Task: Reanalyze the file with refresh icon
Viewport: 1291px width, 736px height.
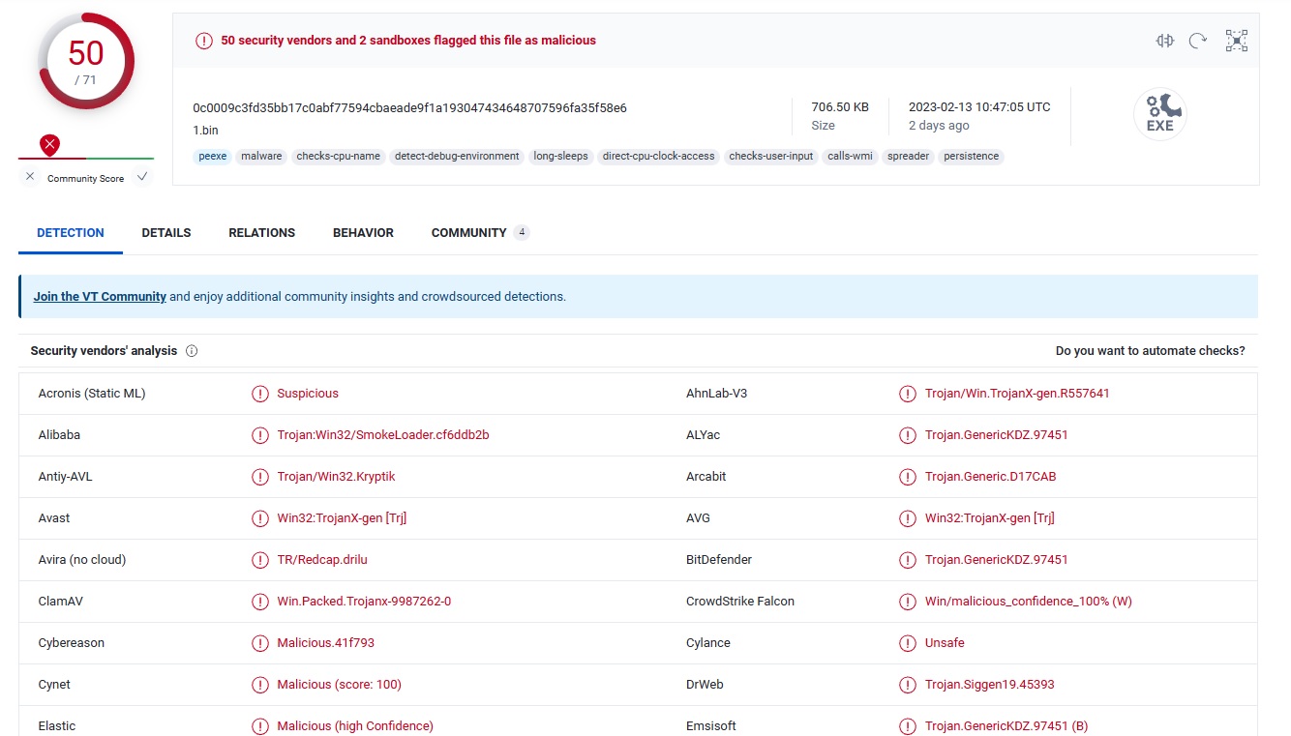Action: [1198, 41]
